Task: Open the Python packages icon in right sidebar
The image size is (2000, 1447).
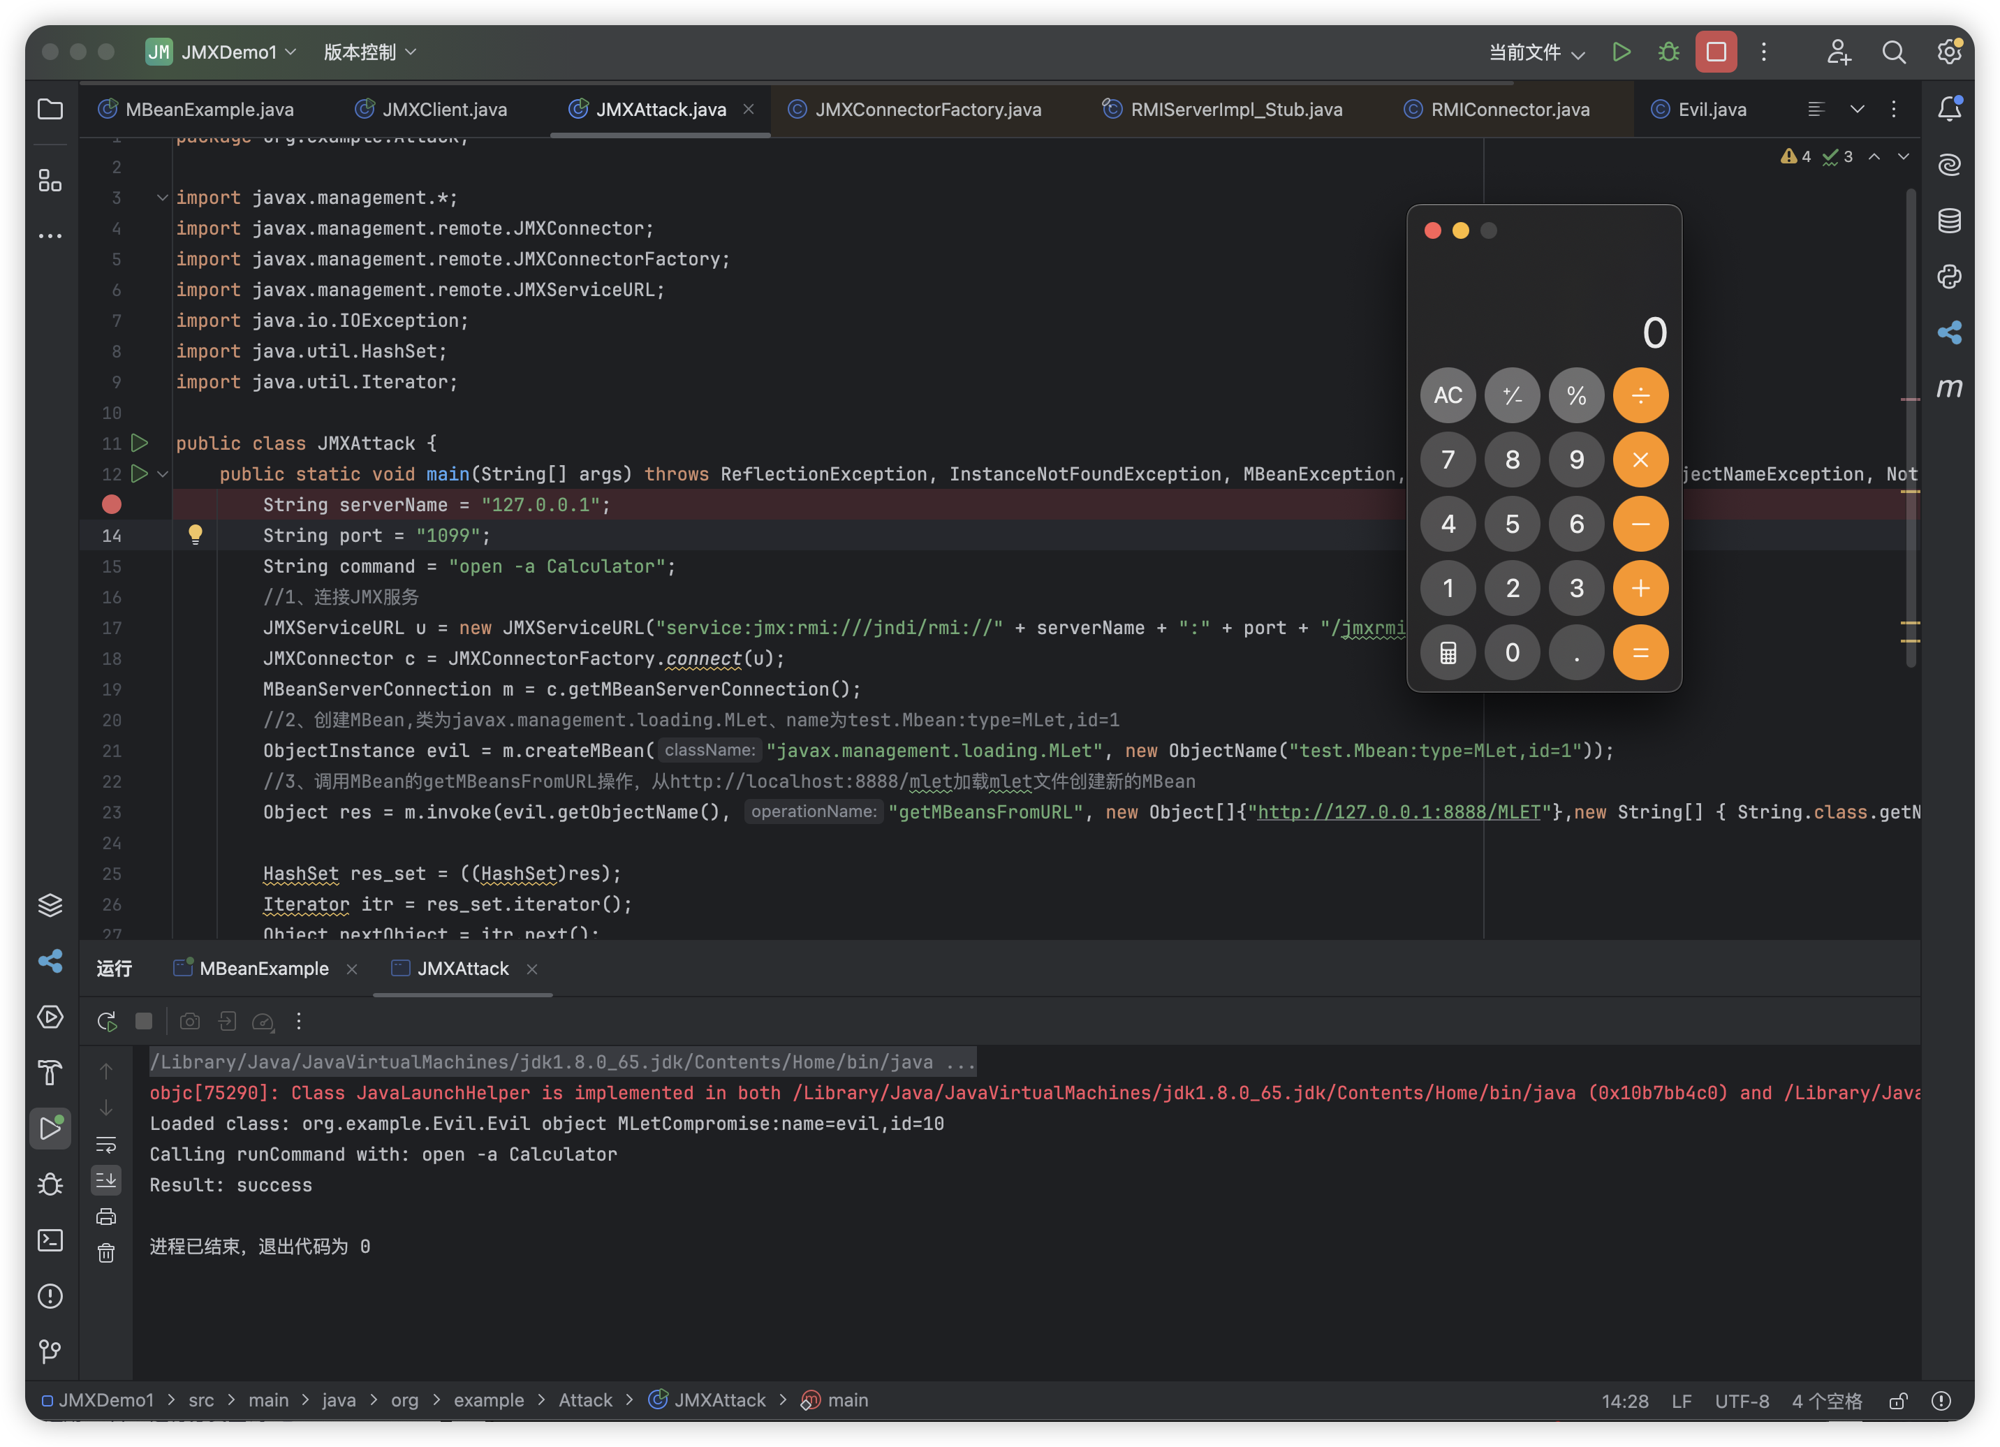Action: click(x=1949, y=276)
